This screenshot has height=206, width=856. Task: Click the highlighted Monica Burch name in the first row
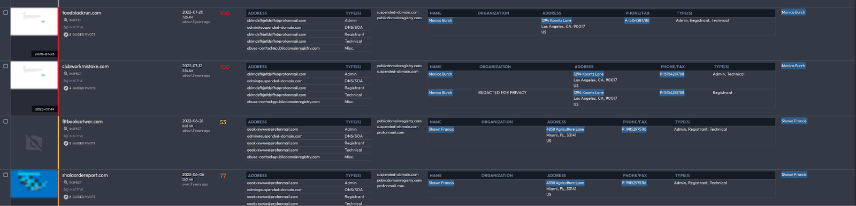point(440,20)
